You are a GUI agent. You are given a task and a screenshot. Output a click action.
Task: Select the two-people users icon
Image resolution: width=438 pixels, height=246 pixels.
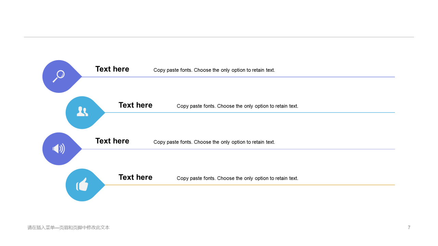coord(82,111)
